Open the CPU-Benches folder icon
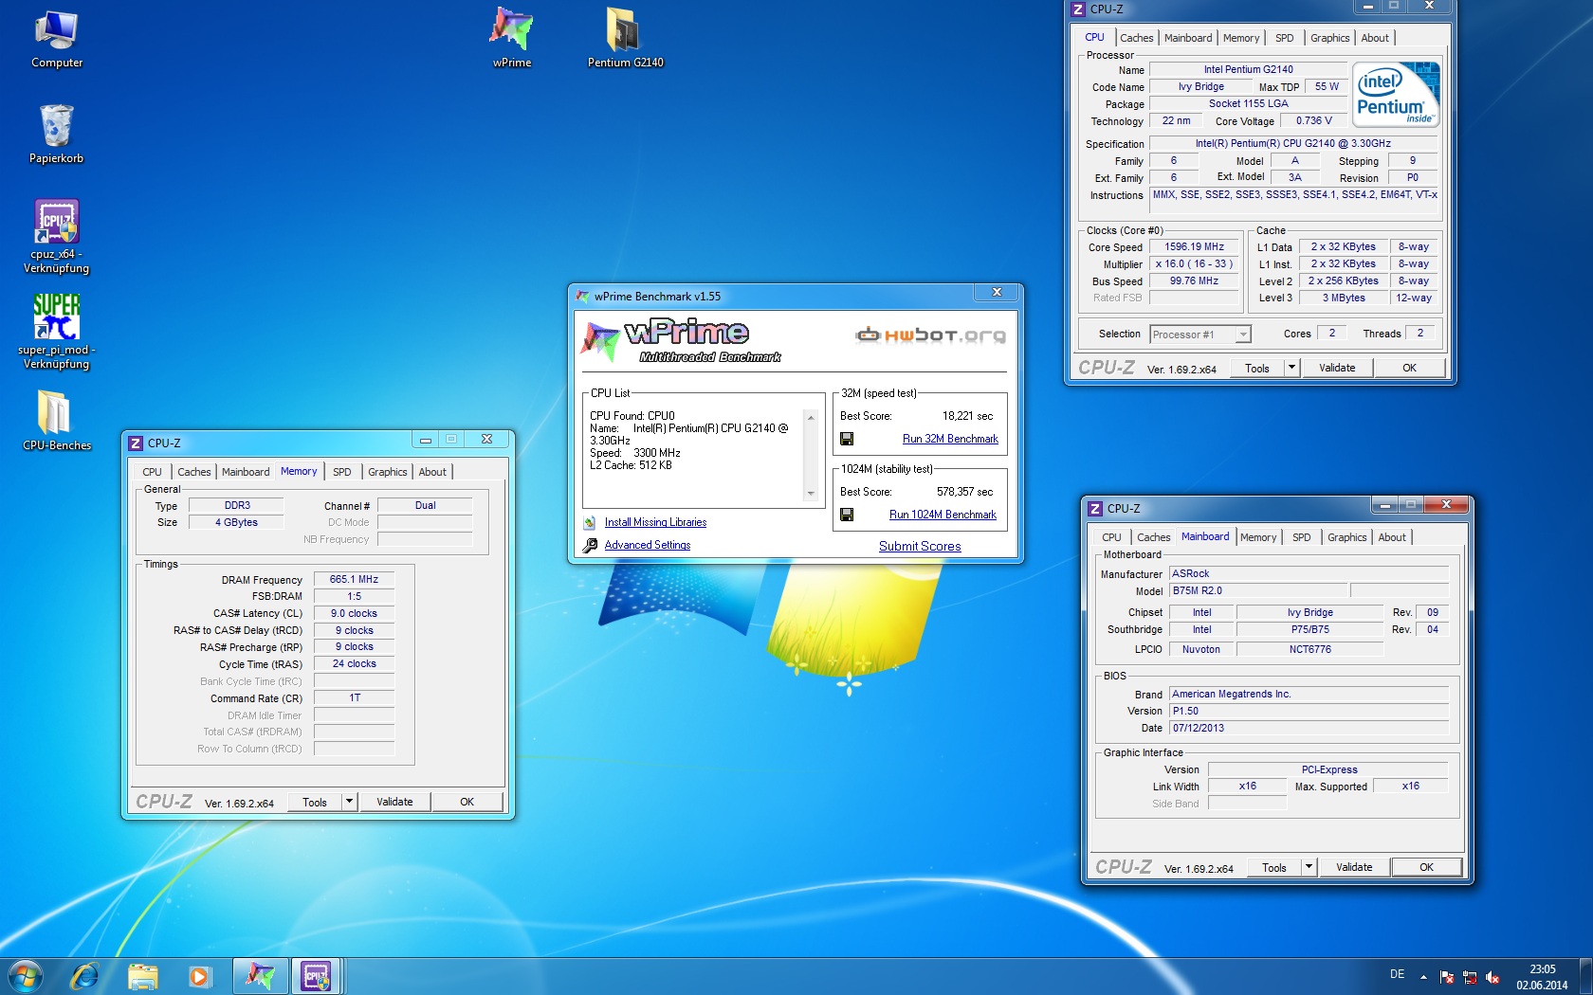1593x995 pixels. [56, 421]
